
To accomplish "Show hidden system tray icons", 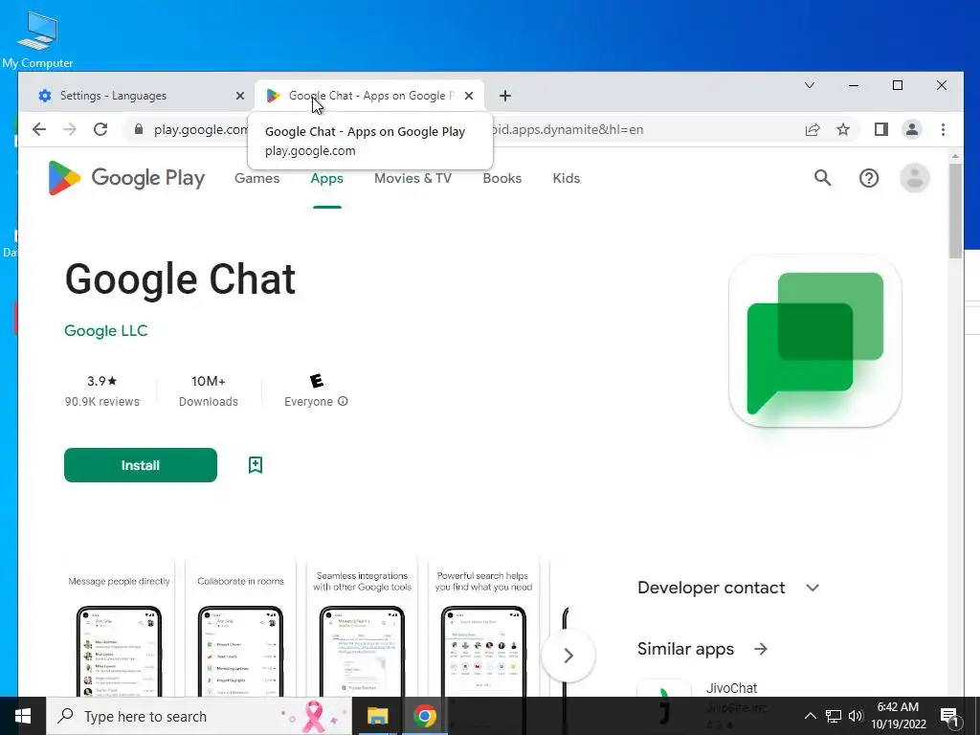I will [810, 716].
